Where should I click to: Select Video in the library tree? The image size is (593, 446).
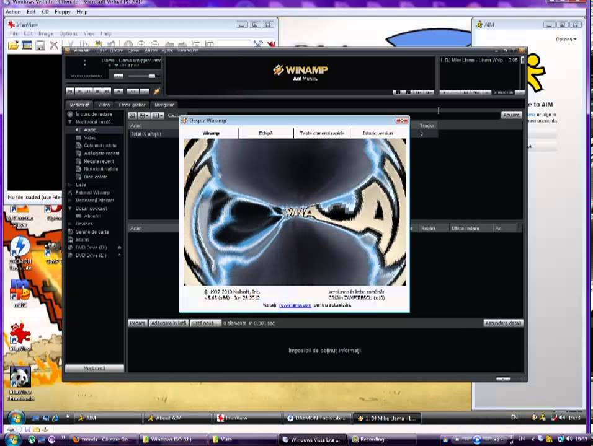(x=90, y=138)
